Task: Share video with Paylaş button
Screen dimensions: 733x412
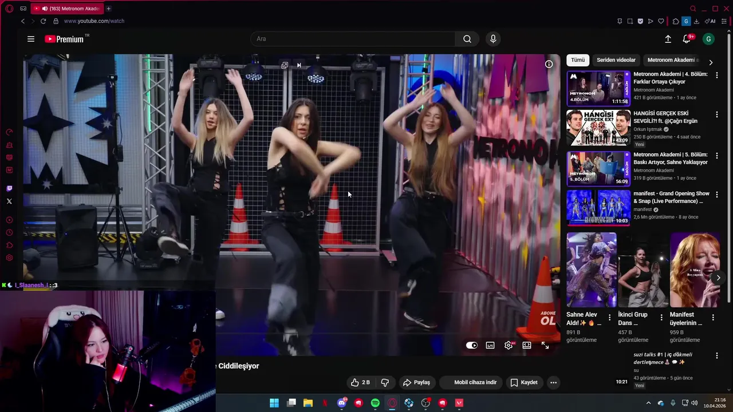Action: (416, 382)
